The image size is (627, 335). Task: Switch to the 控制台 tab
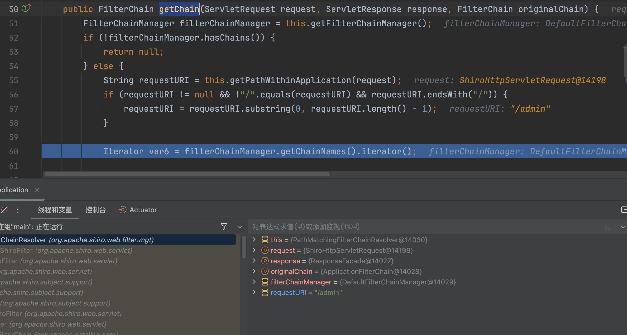click(95, 210)
